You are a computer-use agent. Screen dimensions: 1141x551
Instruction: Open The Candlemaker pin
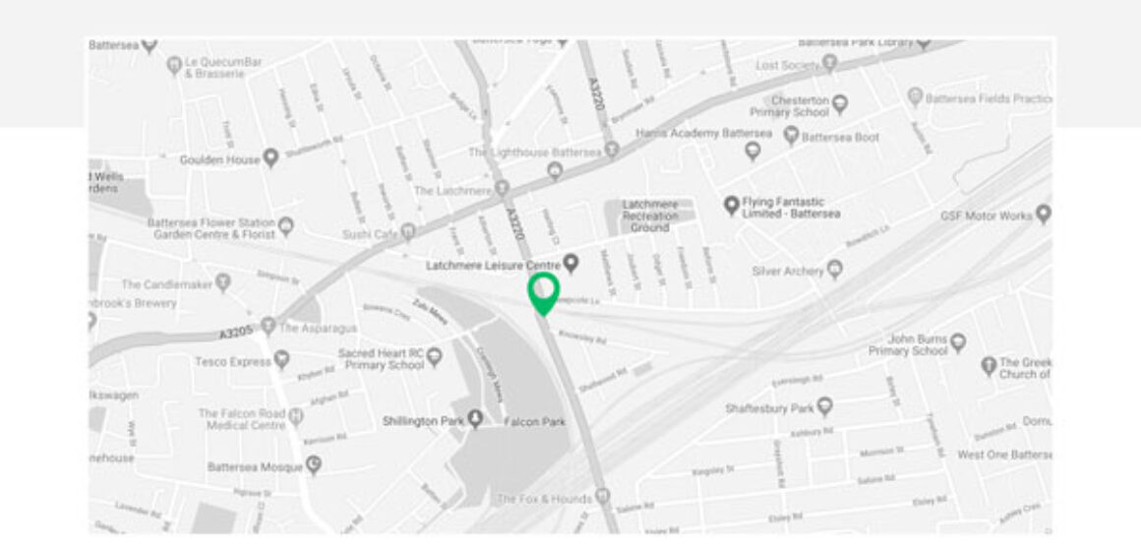click(223, 282)
